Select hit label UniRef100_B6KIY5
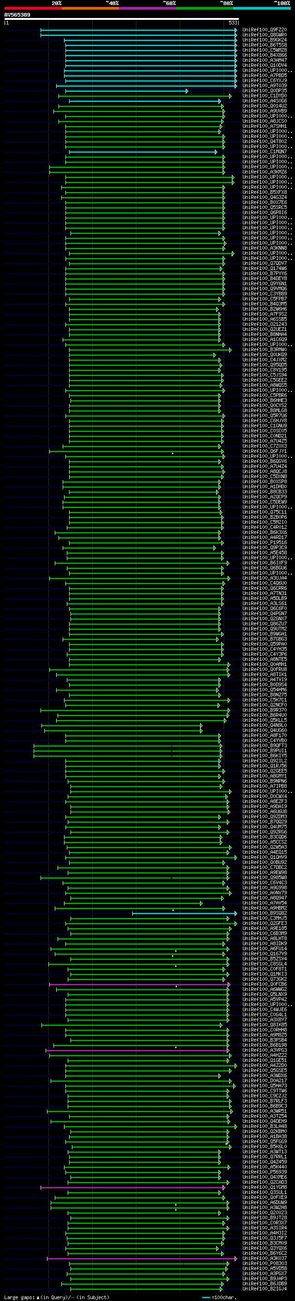 [x=265, y=755]
